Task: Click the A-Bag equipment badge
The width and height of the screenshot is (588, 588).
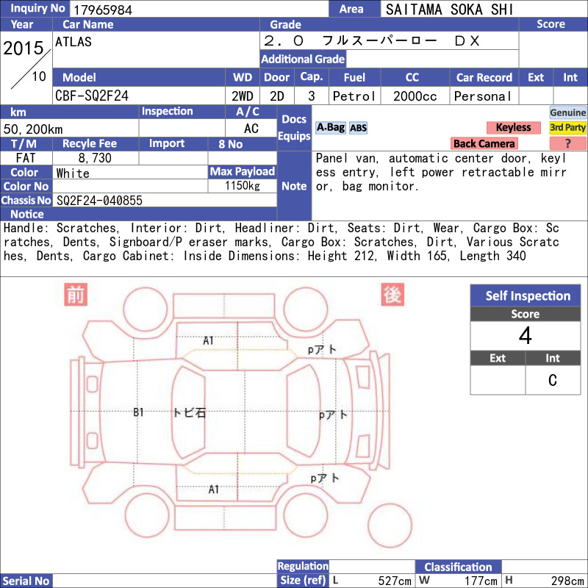Action: pyautogui.click(x=330, y=128)
